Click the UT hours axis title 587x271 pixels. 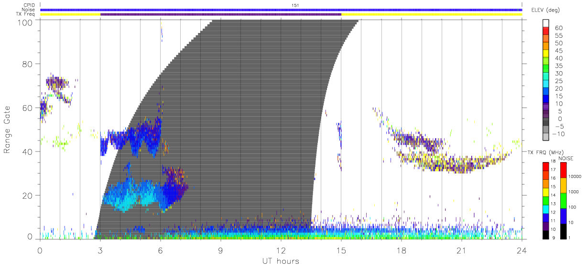[x=281, y=261]
